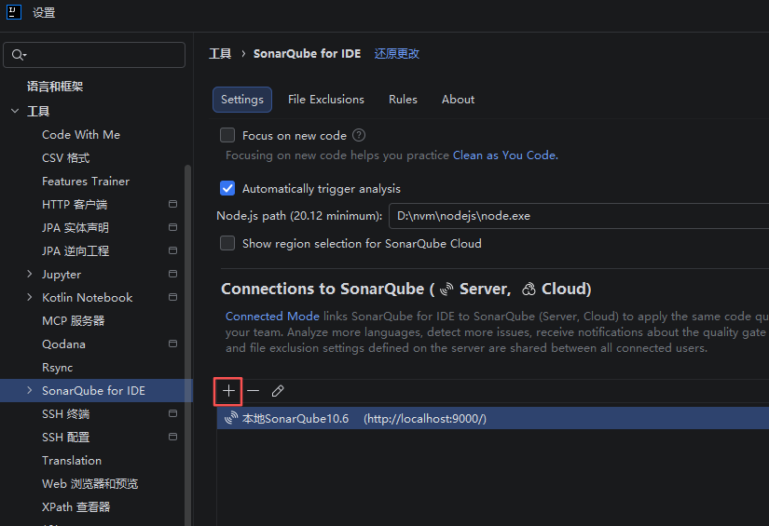
Task: Open MCP 服务器 settings
Action: [74, 321]
